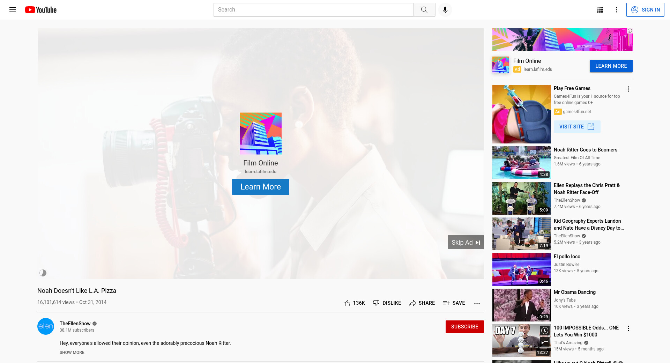
Task: Click Learn More on video ad overlay
Action: point(260,187)
